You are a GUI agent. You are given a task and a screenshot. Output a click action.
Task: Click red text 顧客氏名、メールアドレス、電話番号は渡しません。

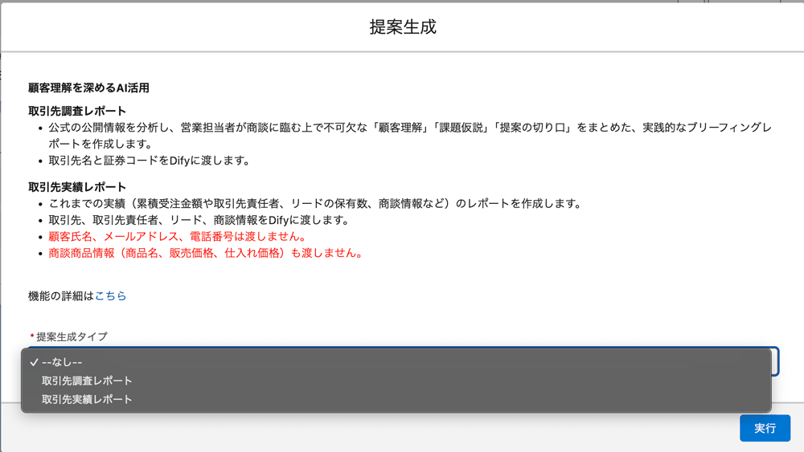point(178,237)
